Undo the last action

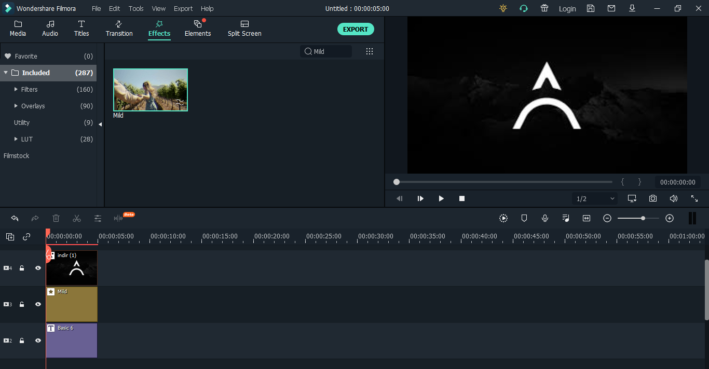(15, 218)
